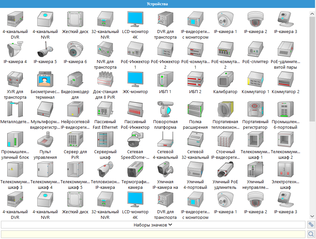This screenshot has width=316, height=239.
Task: Pick Коммутатор 2 switch icon
Action: pos(285,80)
